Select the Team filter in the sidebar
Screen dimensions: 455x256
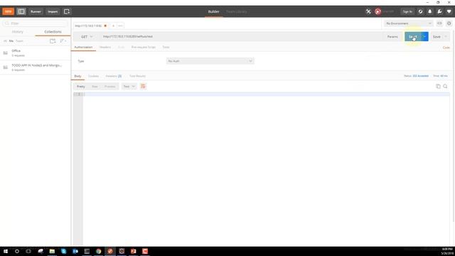[19, 41]
